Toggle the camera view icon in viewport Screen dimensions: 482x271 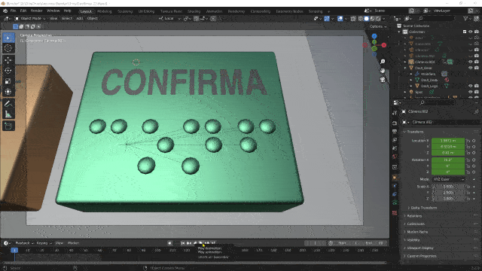pos(383,80)
